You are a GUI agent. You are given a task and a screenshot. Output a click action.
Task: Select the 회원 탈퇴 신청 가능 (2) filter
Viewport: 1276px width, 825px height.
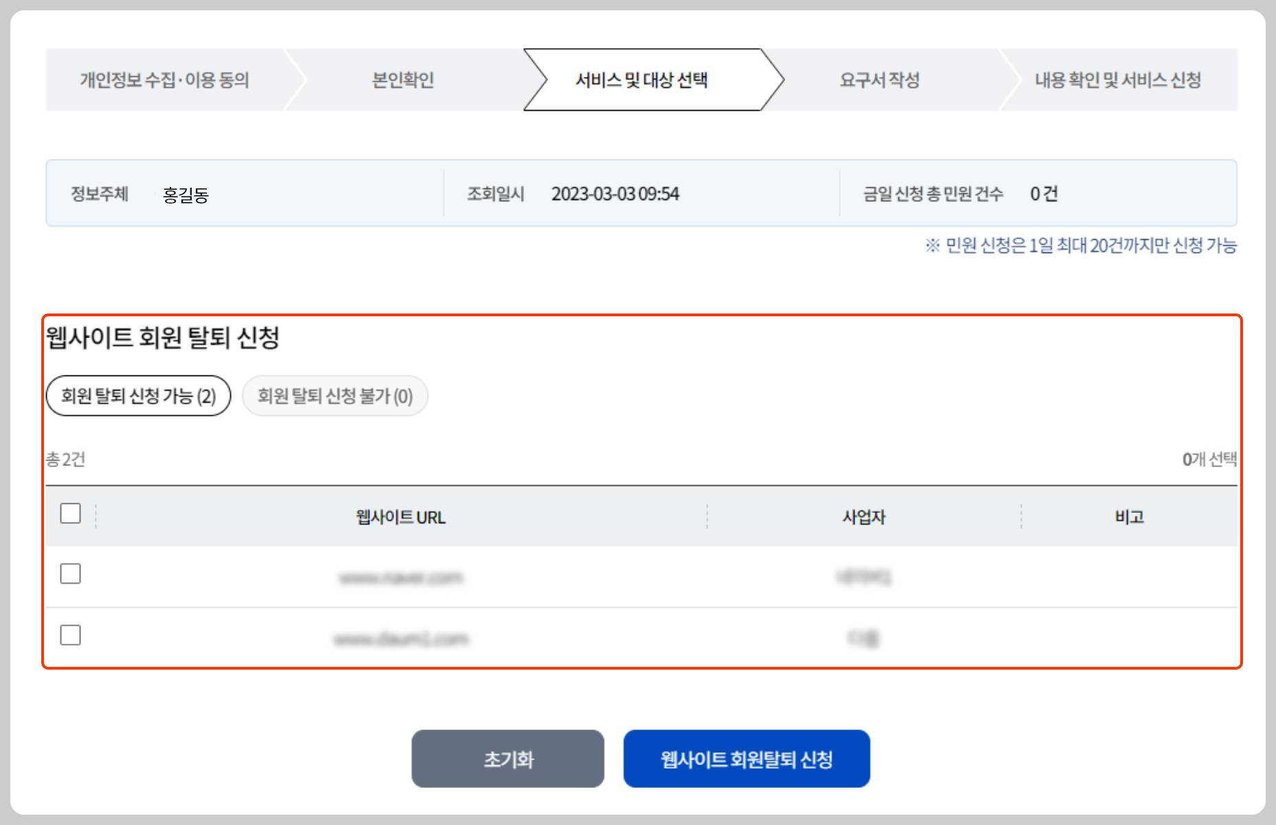[137, 395]
